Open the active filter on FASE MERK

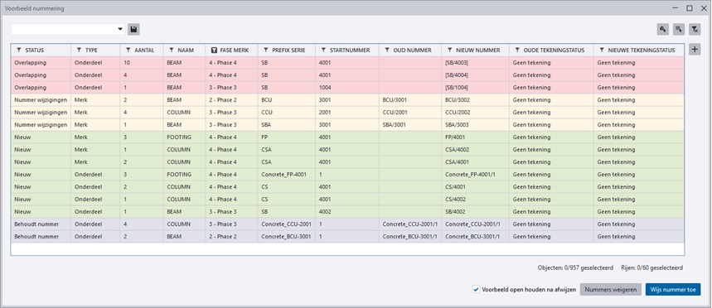click(x=214, y=50)
